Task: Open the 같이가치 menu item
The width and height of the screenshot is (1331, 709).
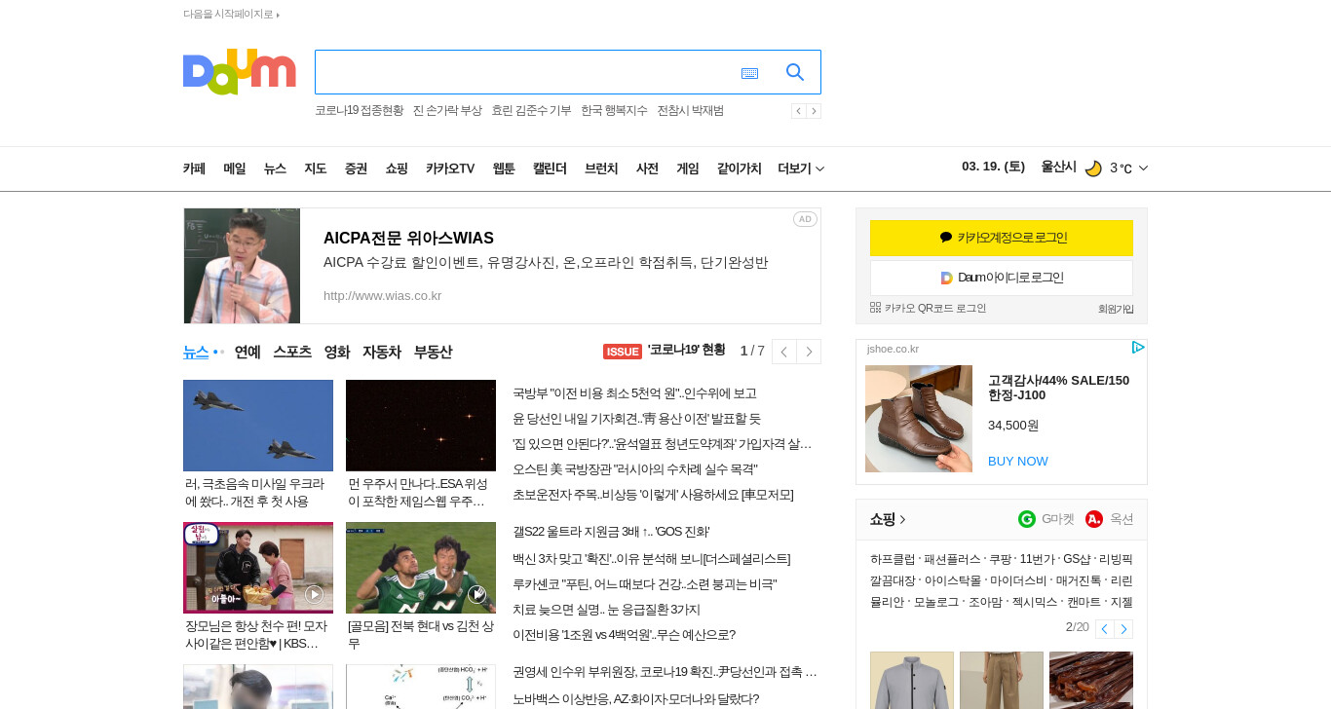Action: pyautogui.click(x=740, y=168)
